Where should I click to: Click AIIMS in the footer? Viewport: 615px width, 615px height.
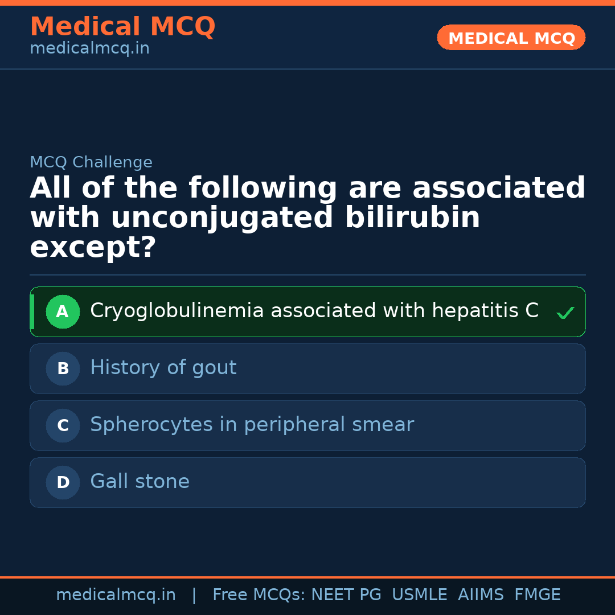click(481, 595)
